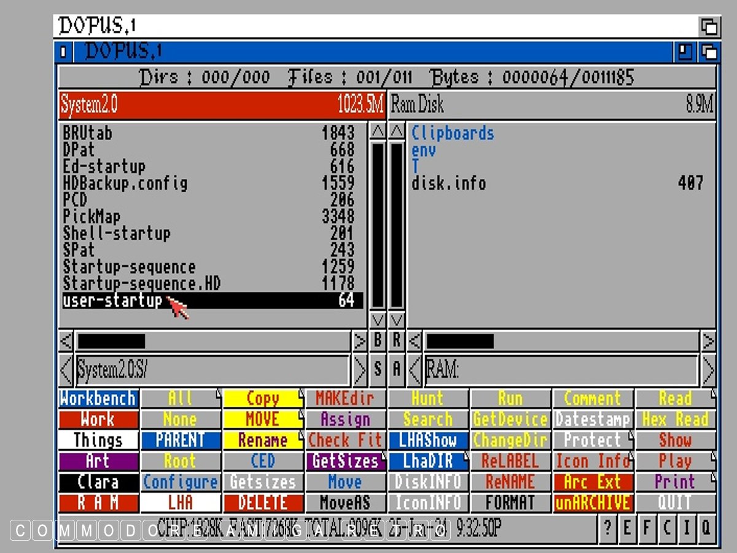Deselect everything using the 'None' button
Image resolution: width=737 pixels, height=553 pixels.
pyautogui.click(x=181, y=420)
